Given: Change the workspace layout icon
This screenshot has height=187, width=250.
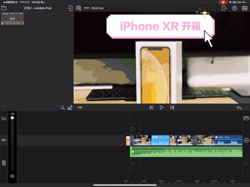Looking at the screenshot, I should coord(245,8).
